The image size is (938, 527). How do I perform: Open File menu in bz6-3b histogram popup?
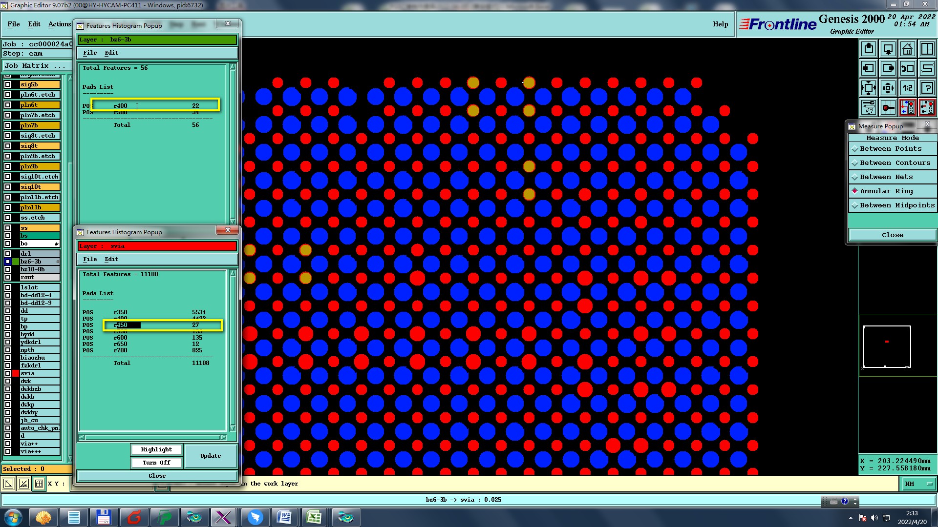click(90, 53)
